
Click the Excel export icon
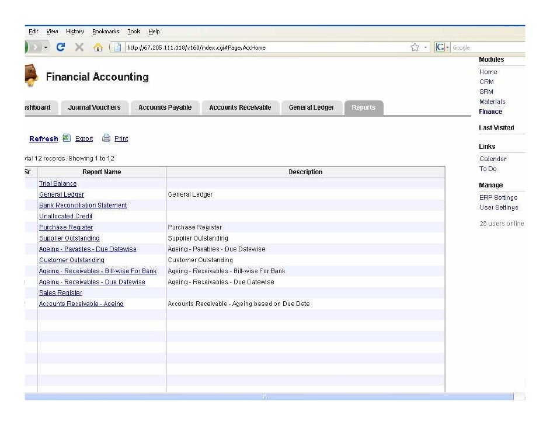click(x=67, y=138)
